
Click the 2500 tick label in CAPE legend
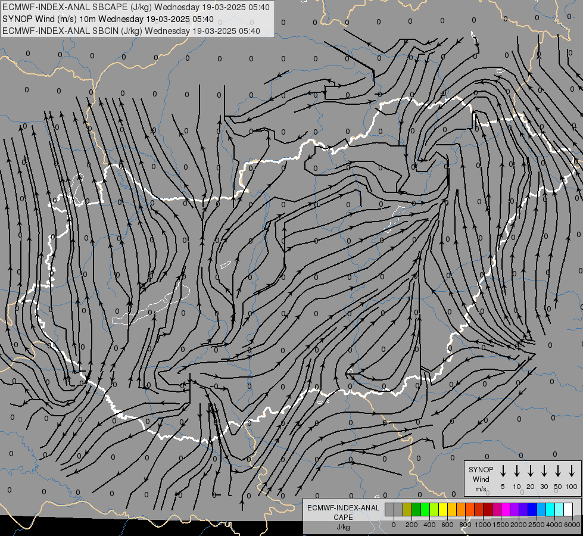pyautogui.click(x=536, y=525)
